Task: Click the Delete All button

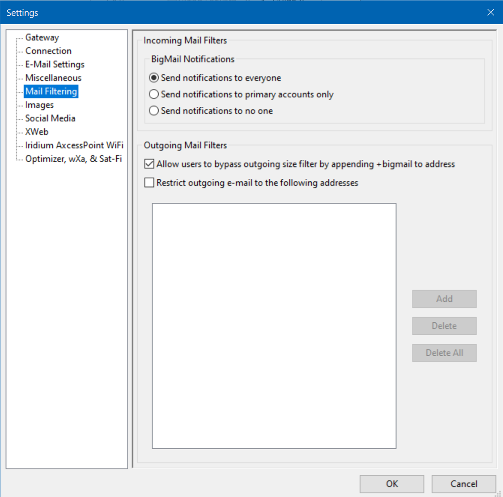Action: pyautogui.click(x=444, y=353)
